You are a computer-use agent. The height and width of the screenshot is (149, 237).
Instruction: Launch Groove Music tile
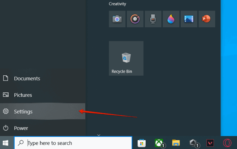[135, 19]
